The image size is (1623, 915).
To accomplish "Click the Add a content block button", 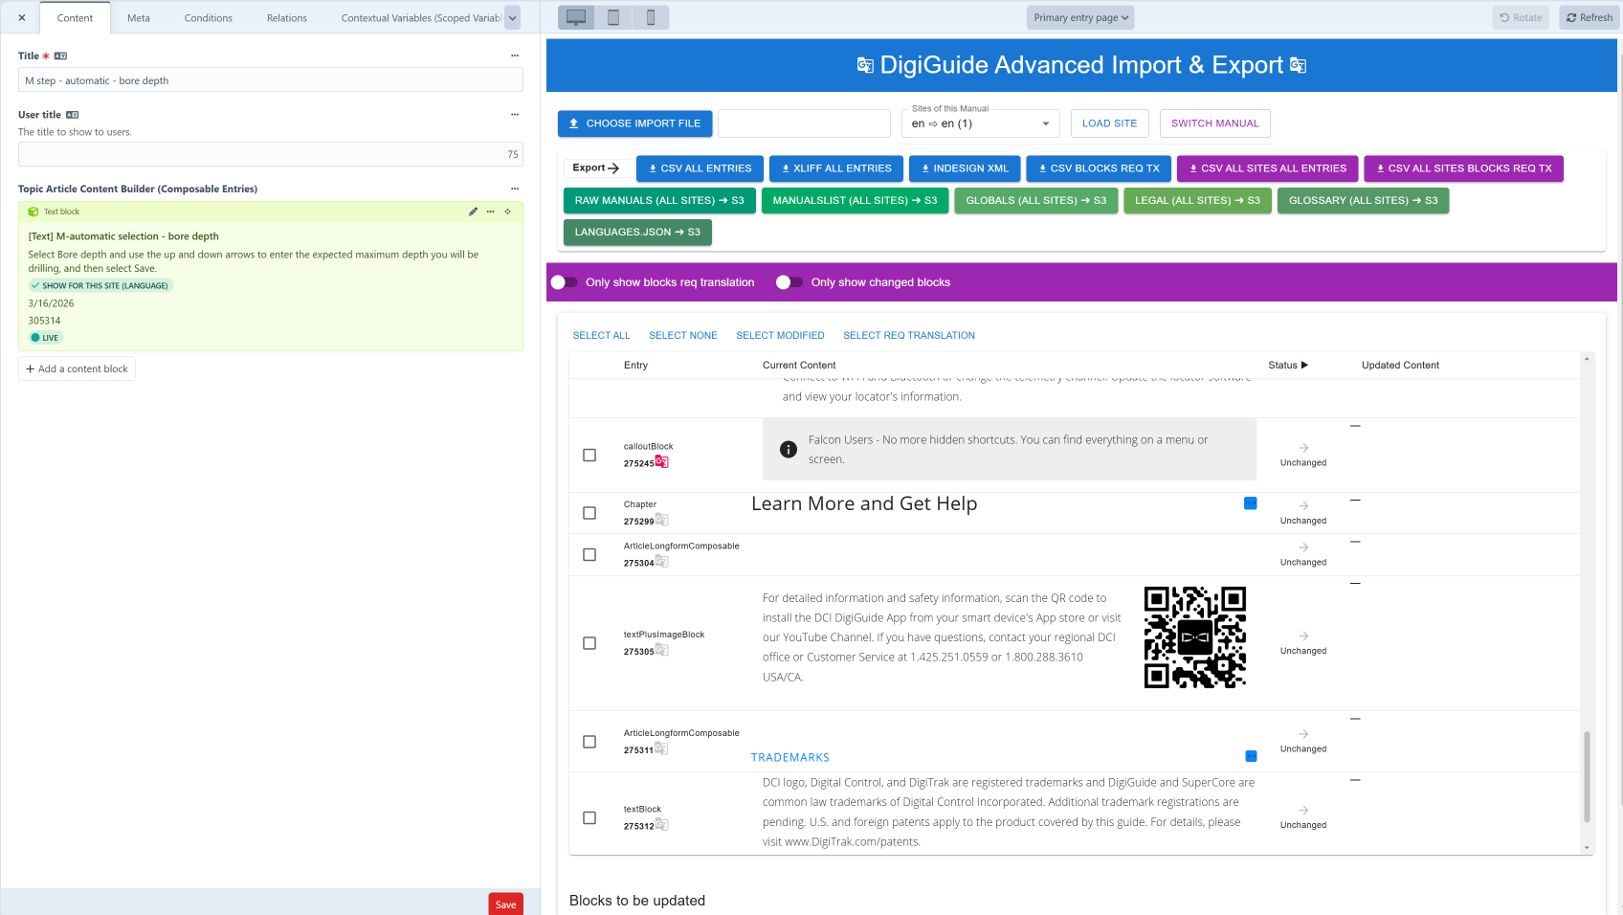I will tap(77, 368).
